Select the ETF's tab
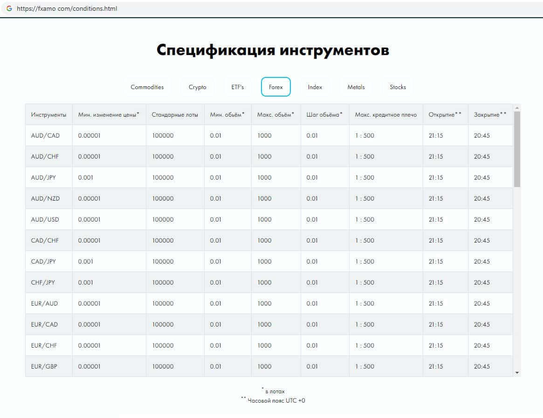Screen dimensions: 543x418 [238, 87]
